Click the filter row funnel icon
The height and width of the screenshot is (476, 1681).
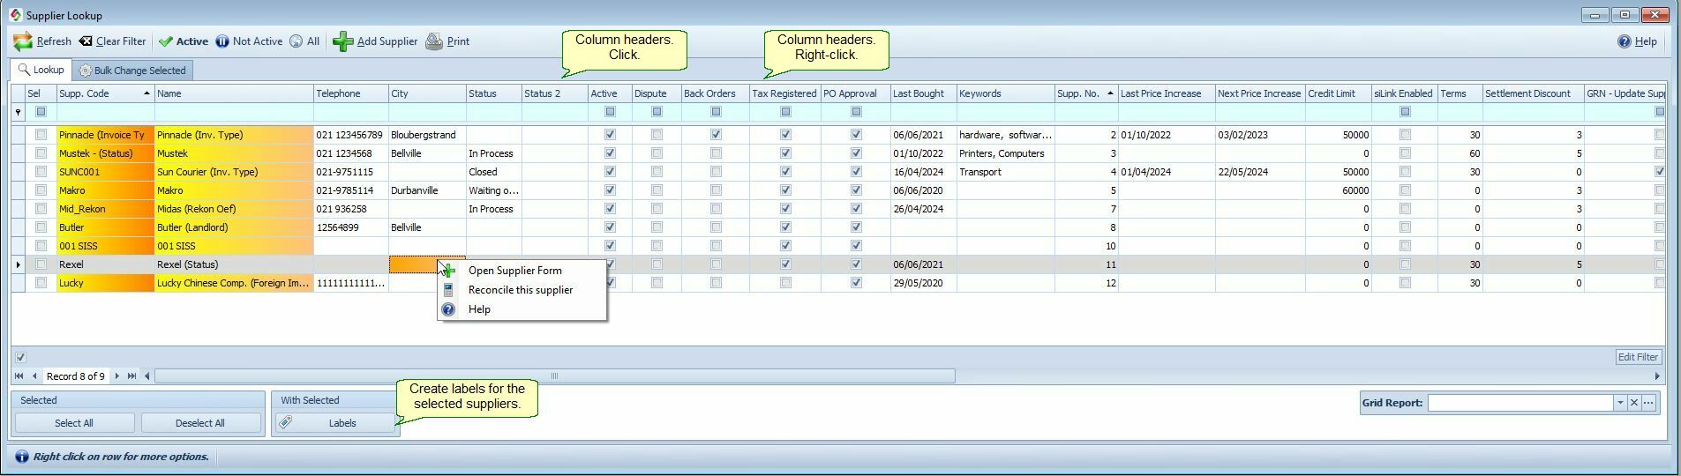(x=19, y=112)
